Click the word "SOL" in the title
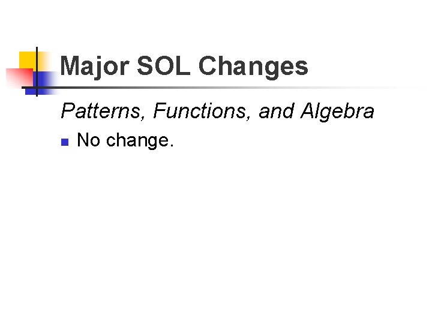The width and height of the screenshot is (432, 324). click(x=164, y=66)
